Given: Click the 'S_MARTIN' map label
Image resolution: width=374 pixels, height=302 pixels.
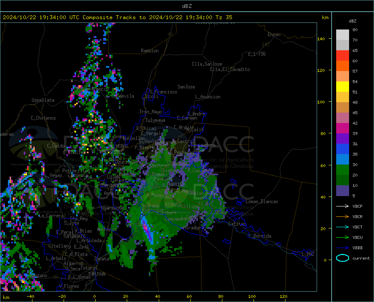Looking at the screenshot, I should point(172,185).
